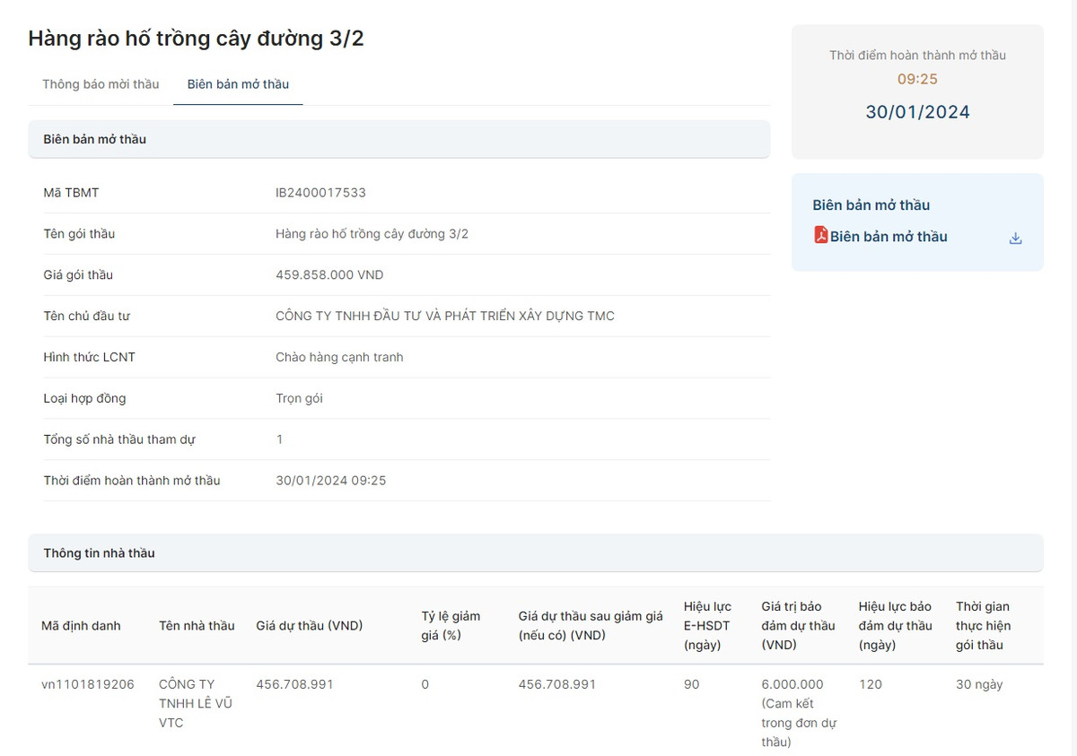Click the Thông tin nhà thầu section header
The image size is (1077, 756).
pos(100,553)
